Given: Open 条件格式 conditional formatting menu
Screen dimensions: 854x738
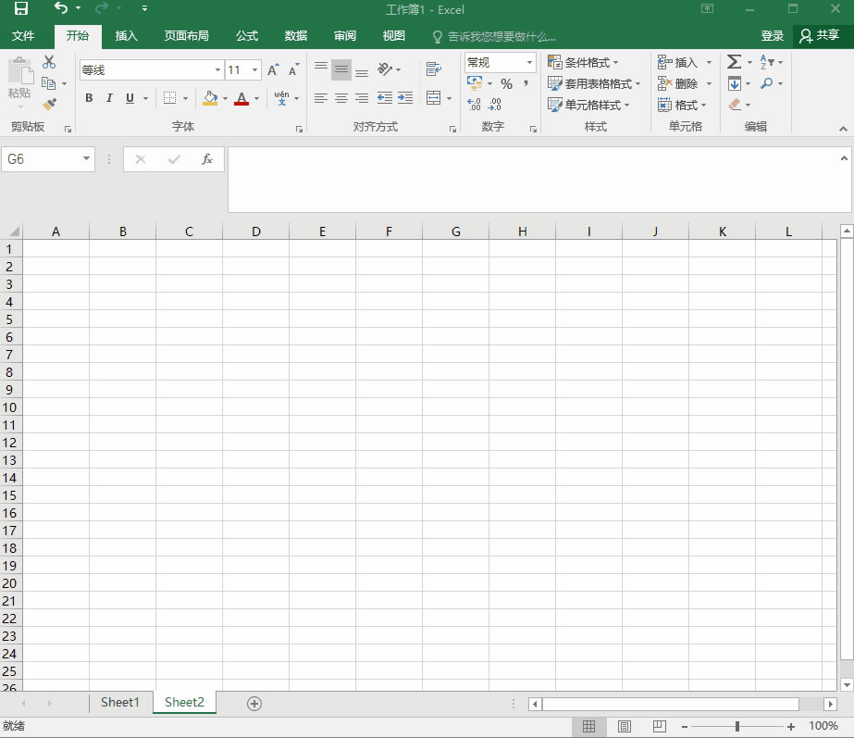Looking at the screenshot, I should pos(583,62).
